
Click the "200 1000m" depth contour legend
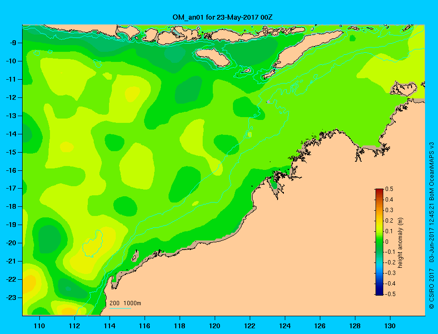pos(125,303)
